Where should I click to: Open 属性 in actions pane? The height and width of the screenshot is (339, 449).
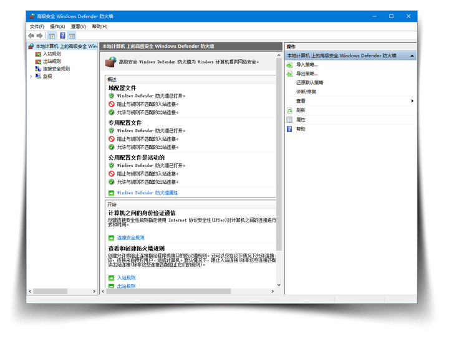coord(301,120)
